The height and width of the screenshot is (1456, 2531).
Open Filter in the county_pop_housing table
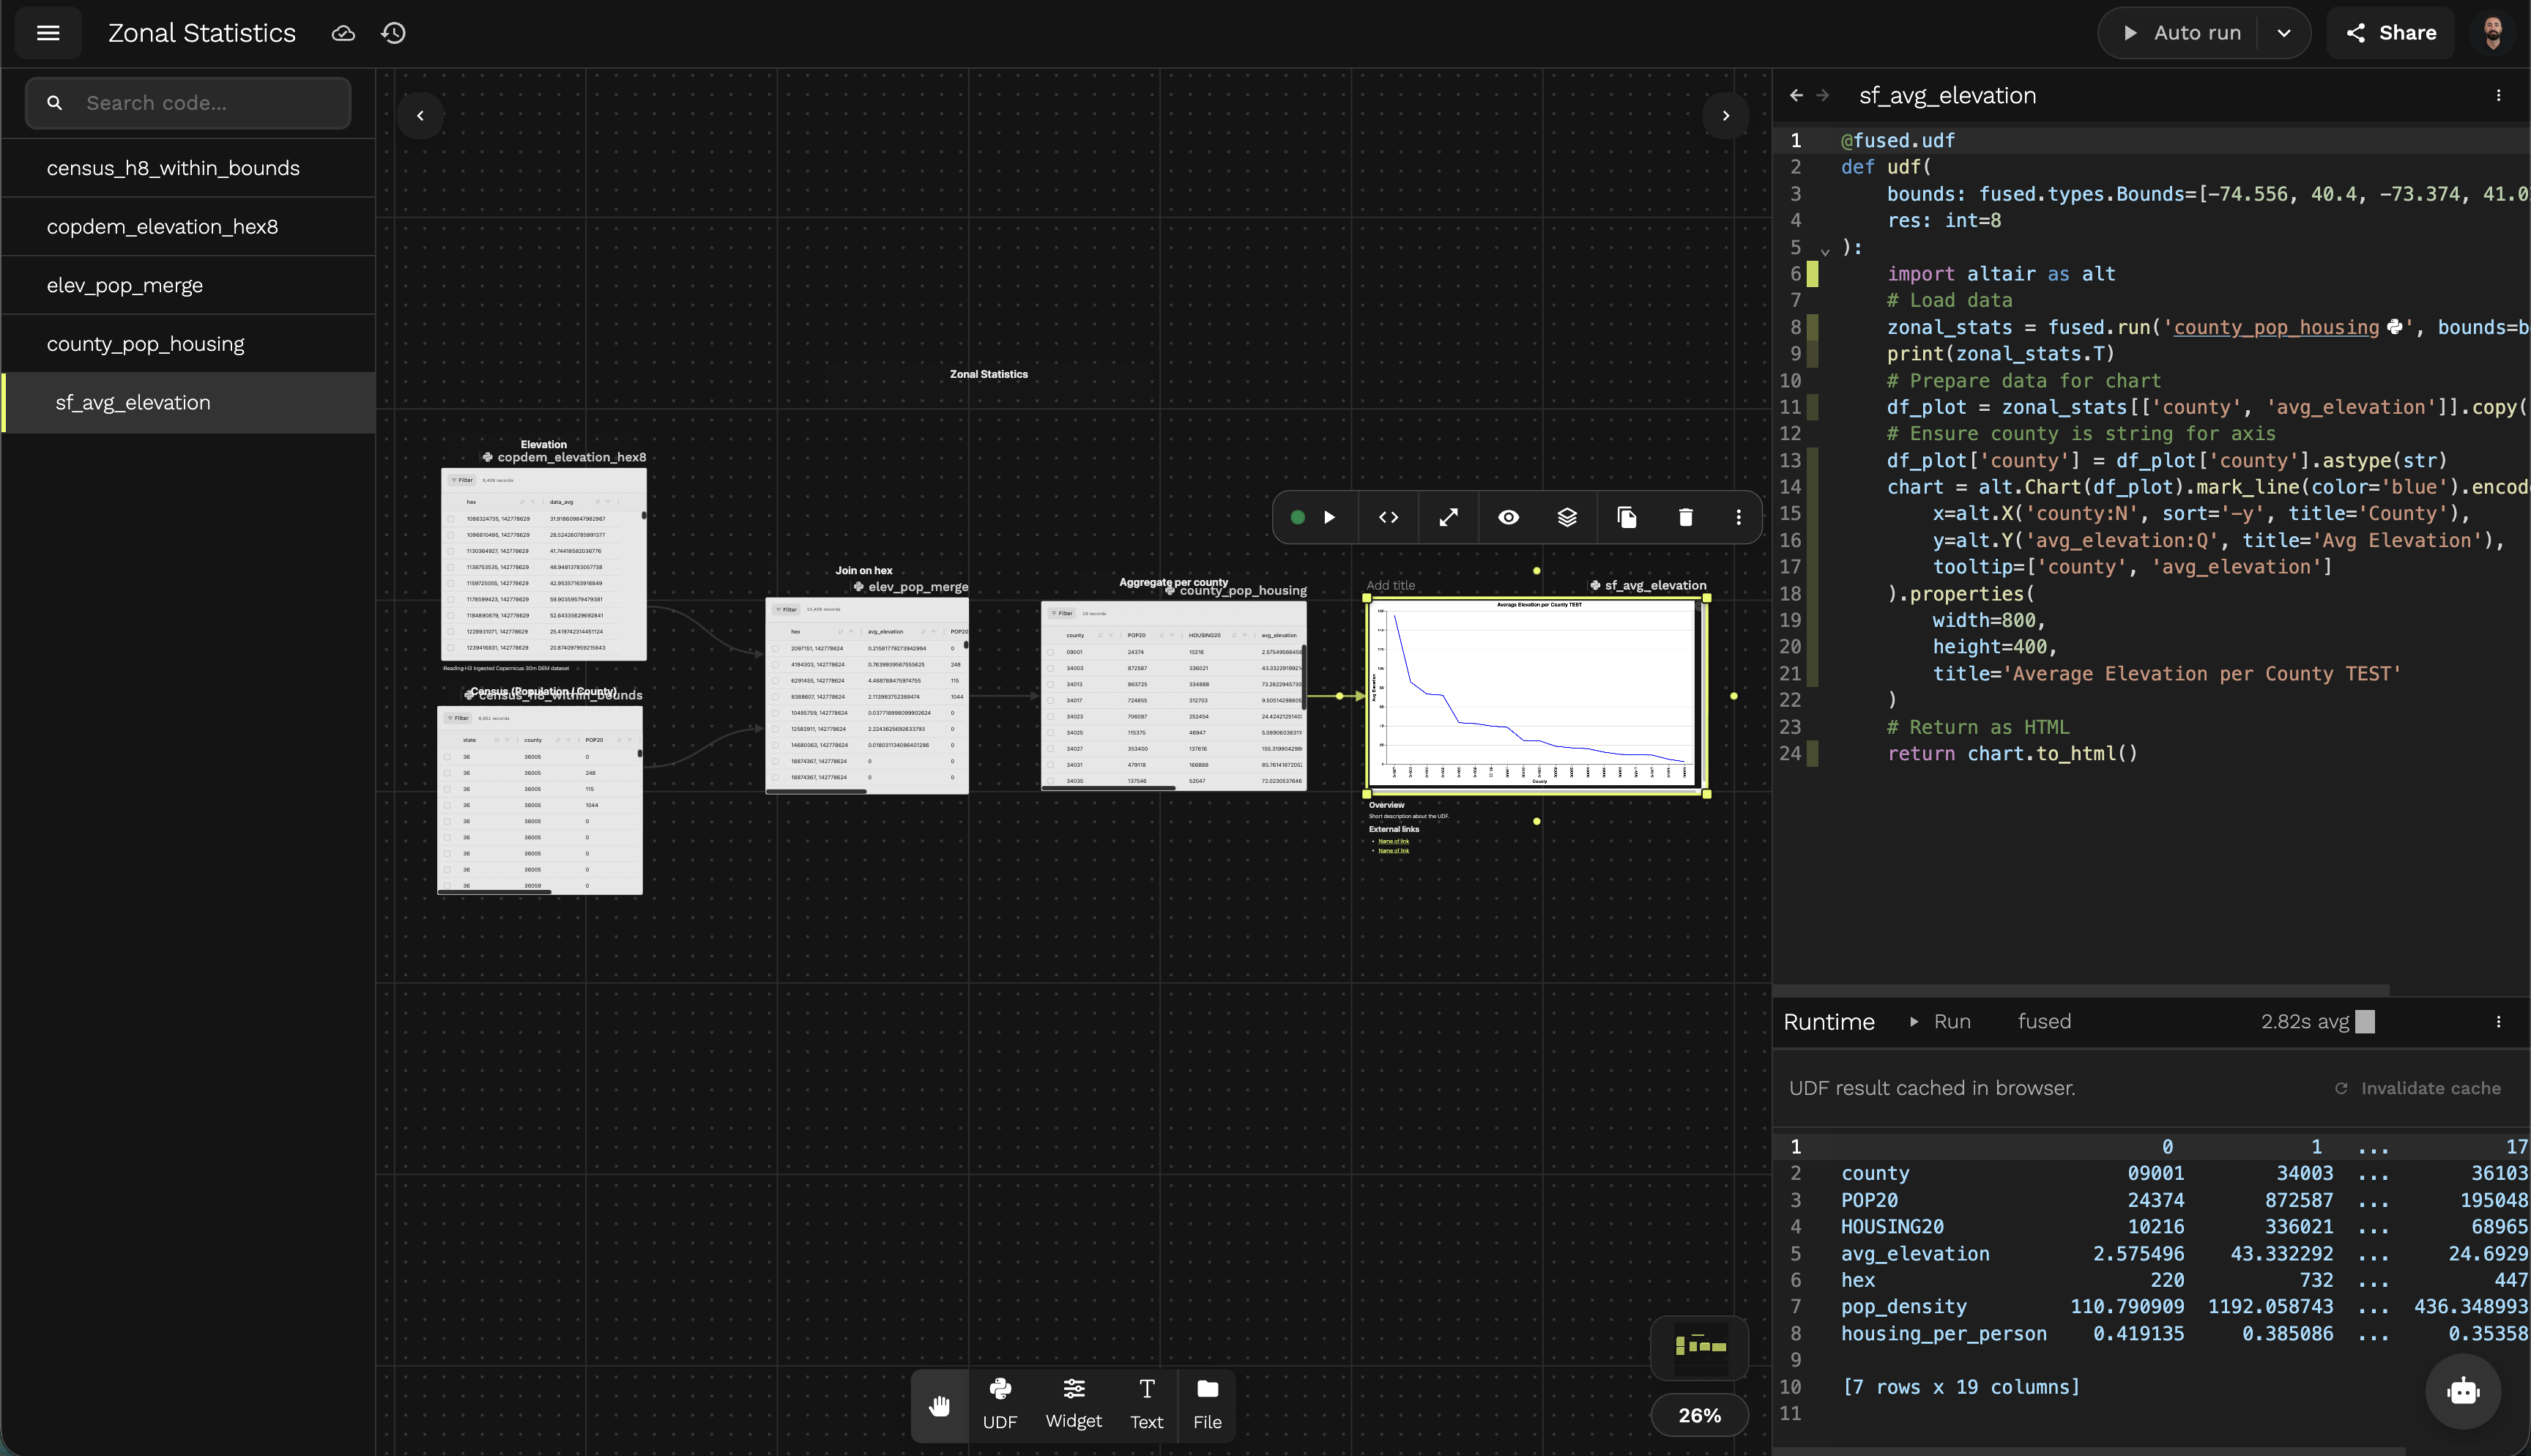coord(1062,613)
